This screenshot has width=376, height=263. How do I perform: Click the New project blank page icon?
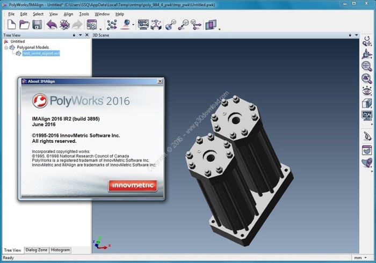click(x=11, y=25)
